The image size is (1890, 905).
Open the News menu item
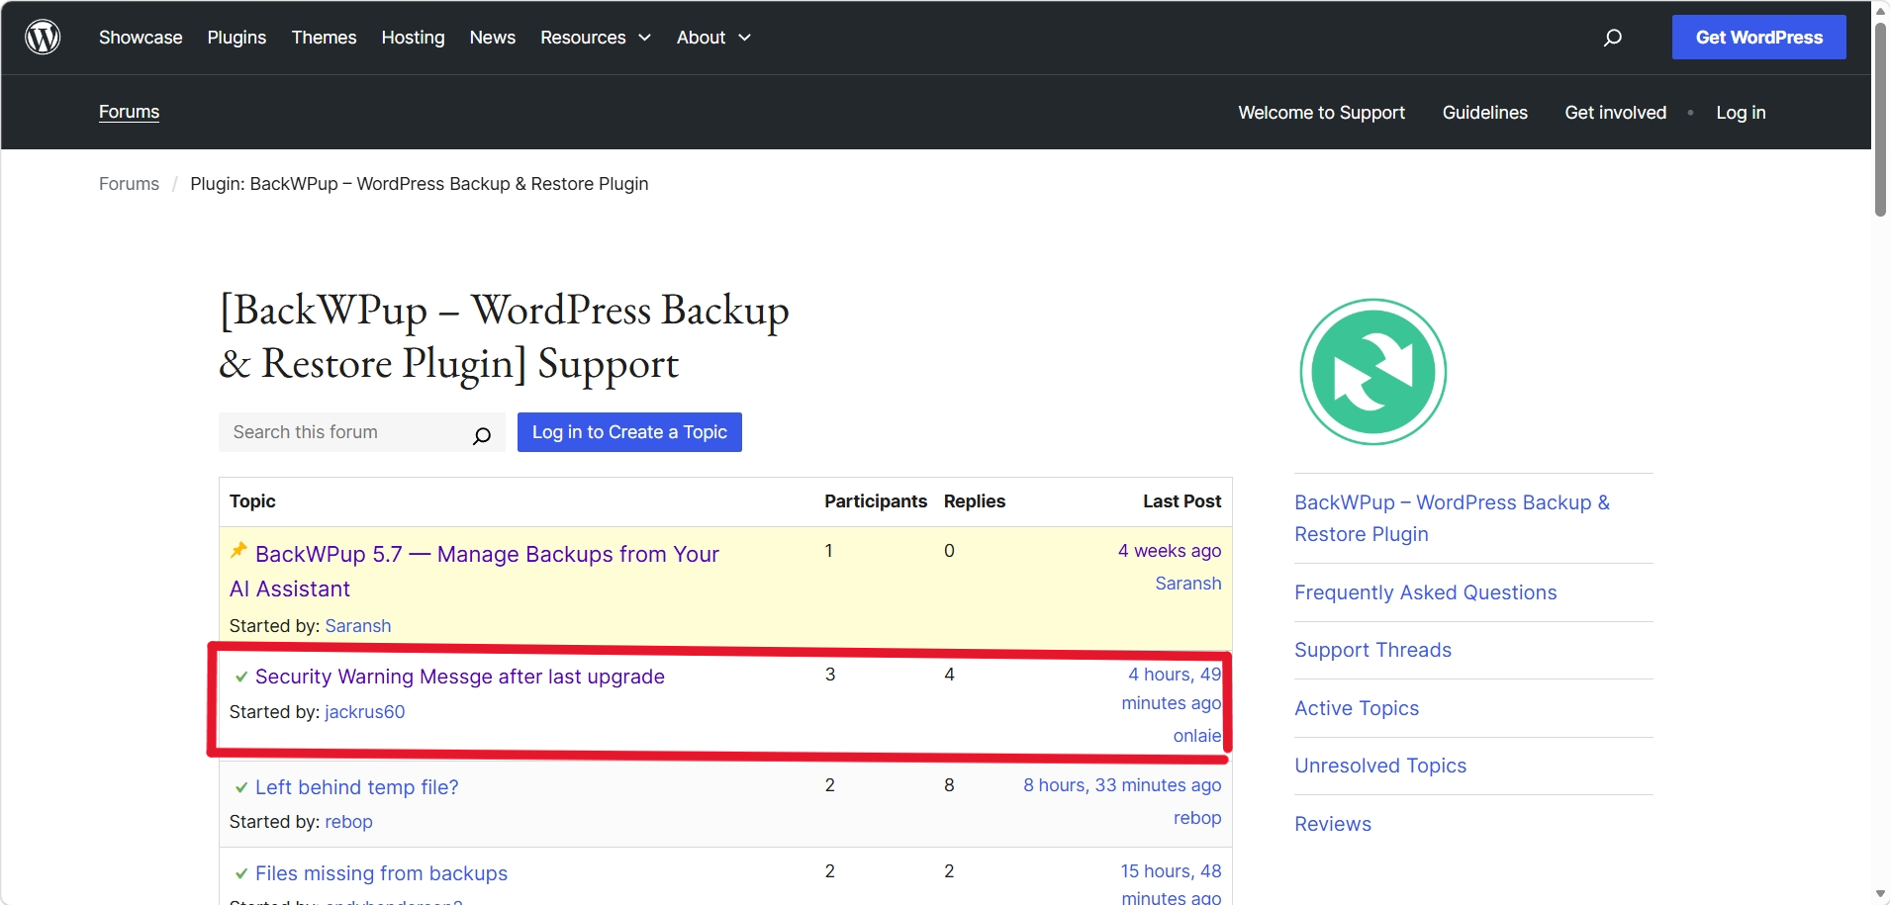[493, 38]
